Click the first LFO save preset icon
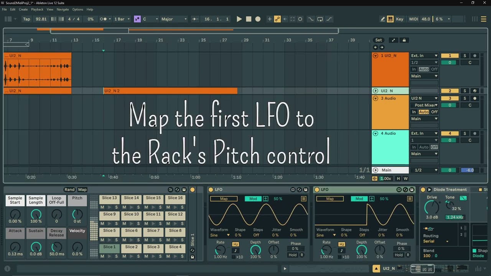Viewport: 491px width, 276px height. [x=306, y=190]
